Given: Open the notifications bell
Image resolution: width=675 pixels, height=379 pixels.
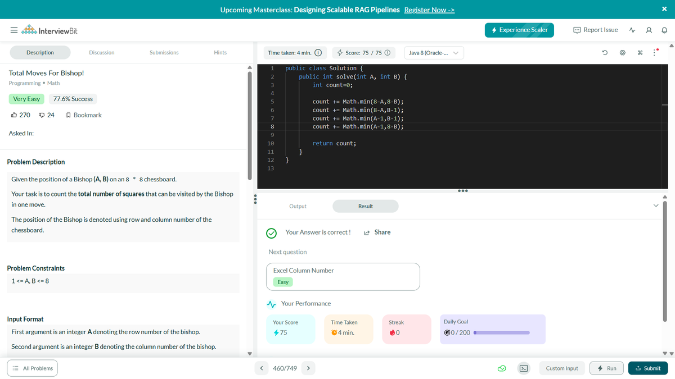Looking at the screenshot, I should pos(664,30).
